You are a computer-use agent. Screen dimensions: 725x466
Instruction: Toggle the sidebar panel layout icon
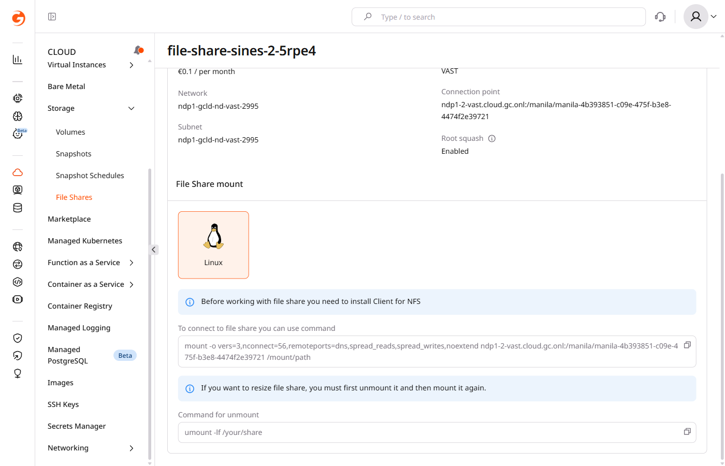[x=52, y=17]
